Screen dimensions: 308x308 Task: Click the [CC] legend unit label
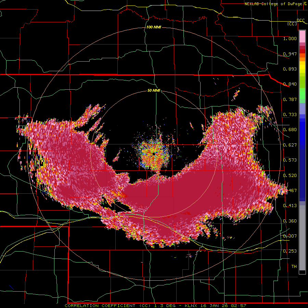tap(292, 24)
